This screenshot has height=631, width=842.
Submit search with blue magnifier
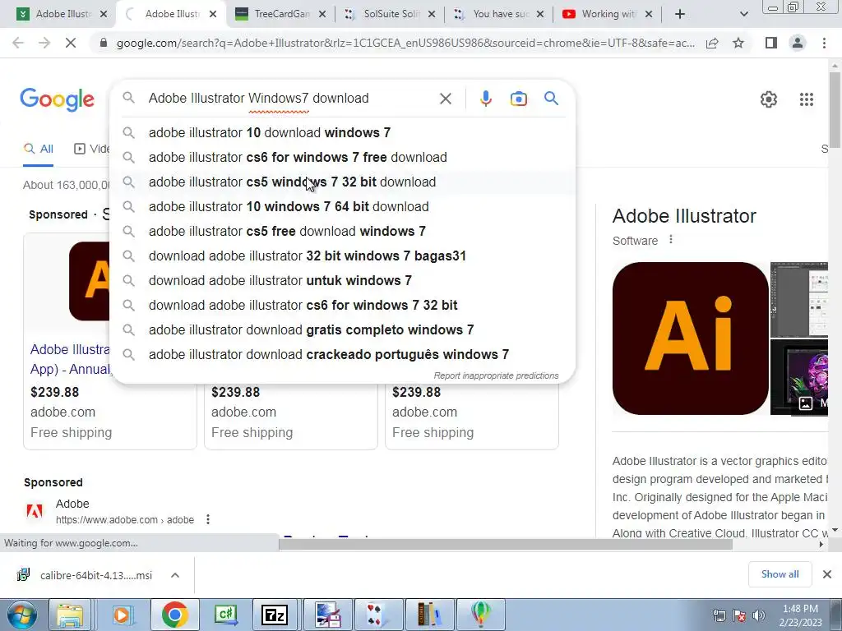coord(551,99)
